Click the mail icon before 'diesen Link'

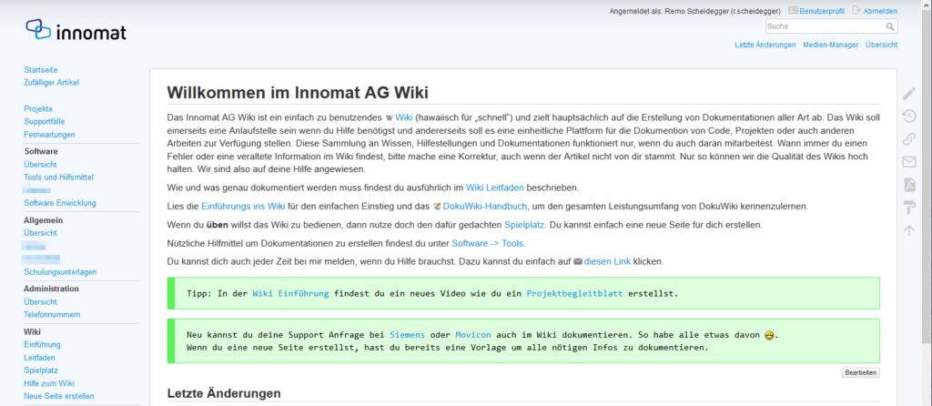coord(578,261)
